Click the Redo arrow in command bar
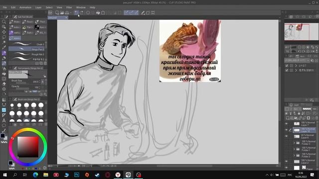 81,12
